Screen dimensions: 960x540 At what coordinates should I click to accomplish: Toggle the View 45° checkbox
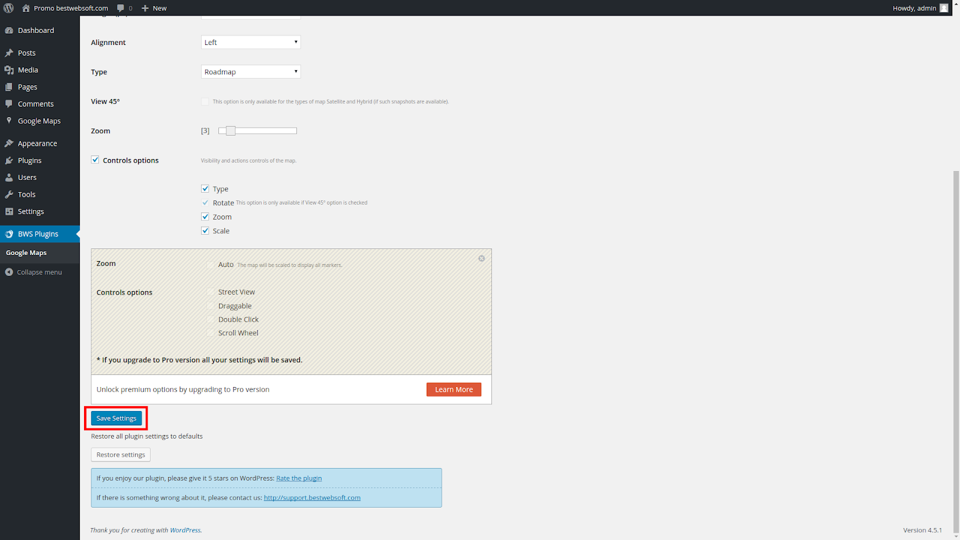click(205, 101)
